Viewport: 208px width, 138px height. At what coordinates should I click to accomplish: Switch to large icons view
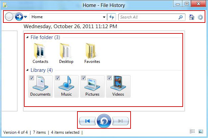201,131
